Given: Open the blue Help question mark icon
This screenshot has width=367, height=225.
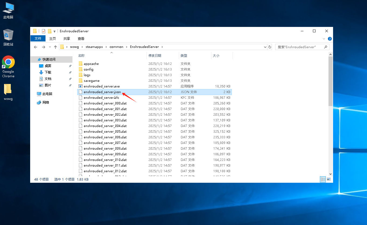Looking at the screenshot, I should coord(330,39).
